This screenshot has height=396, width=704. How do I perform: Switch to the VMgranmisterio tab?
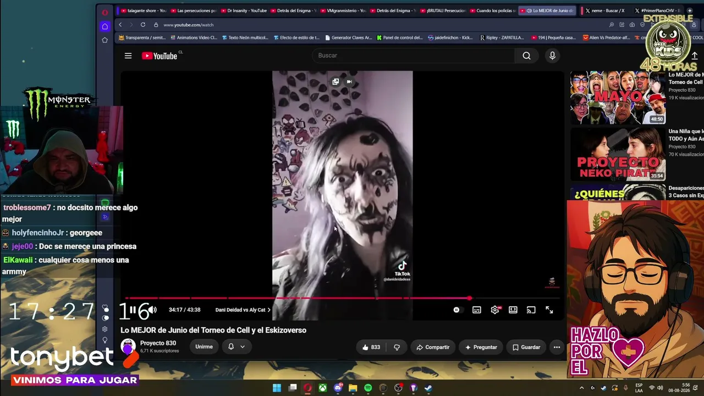click(343, 10)
